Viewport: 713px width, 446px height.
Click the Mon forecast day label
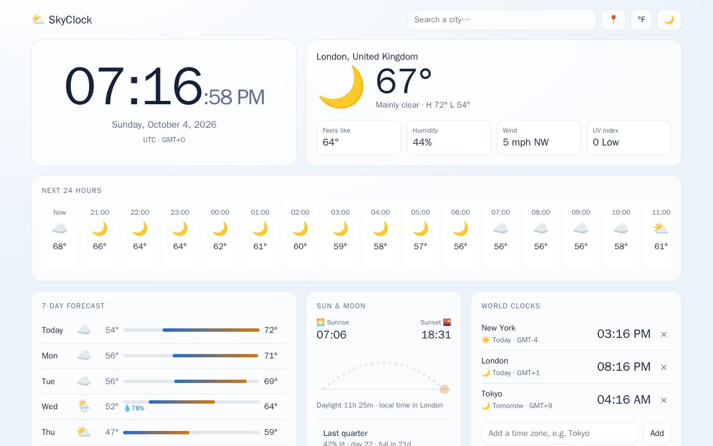pos(50,356)
